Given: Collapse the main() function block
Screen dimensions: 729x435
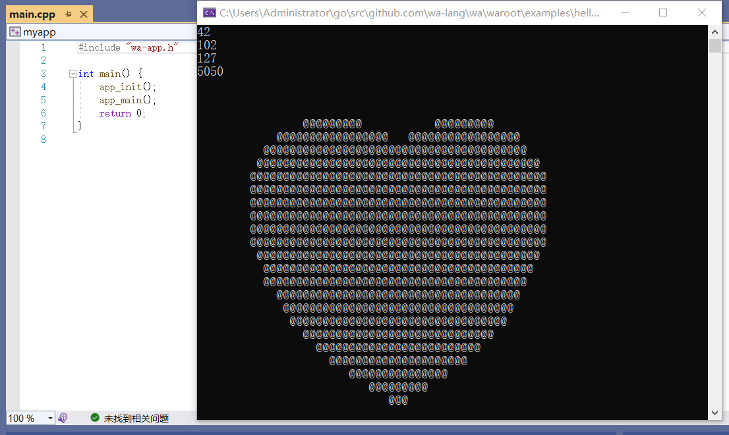Looking at the screenshot, I should click(73, 74).
